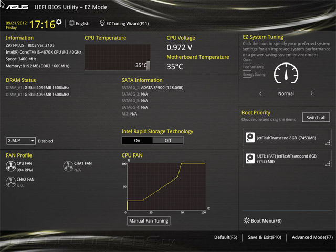Click 'Z97I-PLUS BIOS Ver. 2105' text
Screen dimensions: 336x252
[30, 45]
